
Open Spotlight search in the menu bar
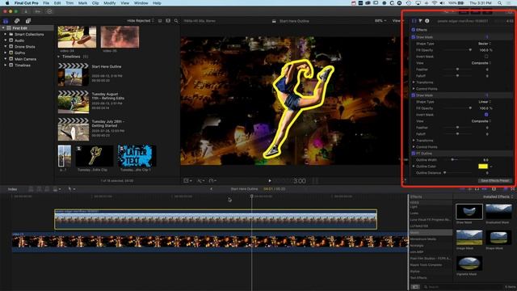pyautogui.click(x=500, y=3)
